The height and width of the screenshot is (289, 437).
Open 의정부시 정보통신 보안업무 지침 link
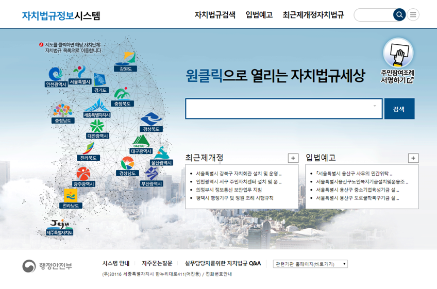click(x=229, y=190)
